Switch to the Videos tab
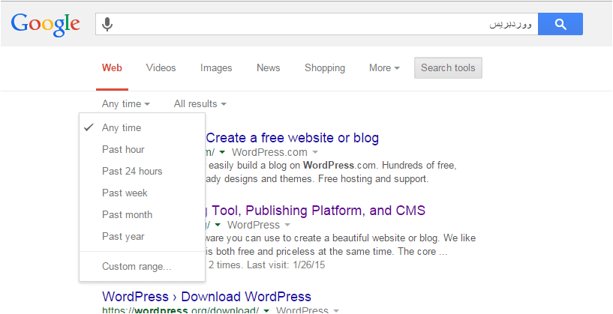Image resolution: width=613 pixels, height=314 pixels. [161, 68]
